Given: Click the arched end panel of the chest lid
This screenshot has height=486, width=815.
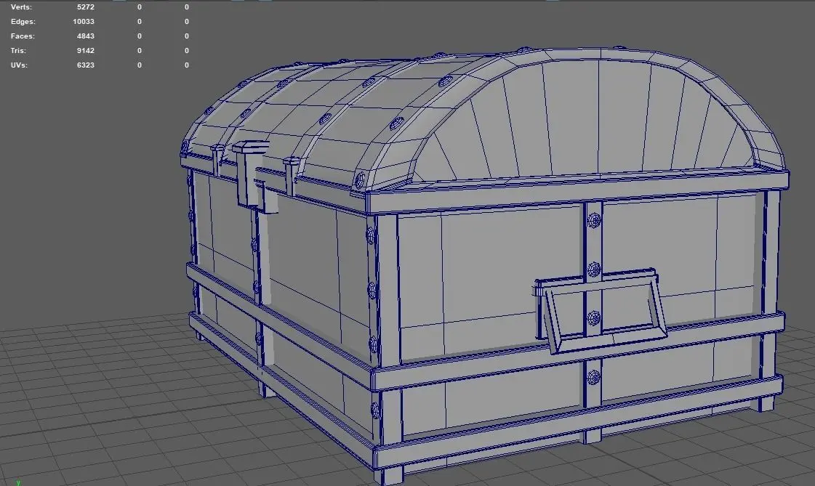Looking at the screenshot, I should [x=586, y=121].
